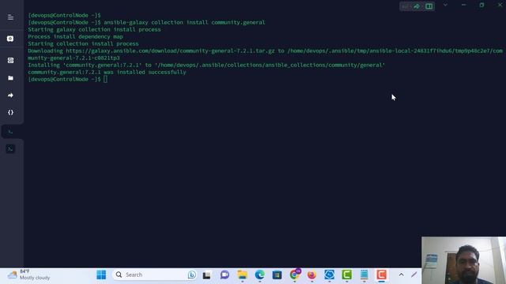
Task: Open Port Forwarding arrow icon in the sidebar
Action: click(x=10, y=95)
